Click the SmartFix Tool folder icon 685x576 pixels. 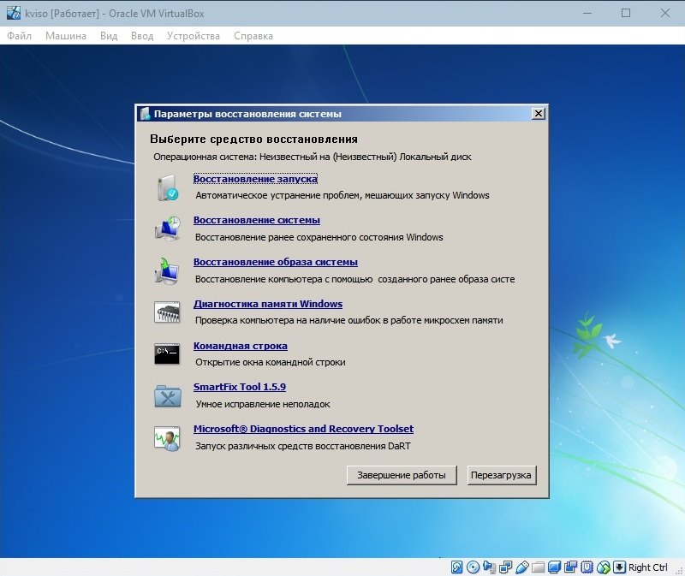167,395
